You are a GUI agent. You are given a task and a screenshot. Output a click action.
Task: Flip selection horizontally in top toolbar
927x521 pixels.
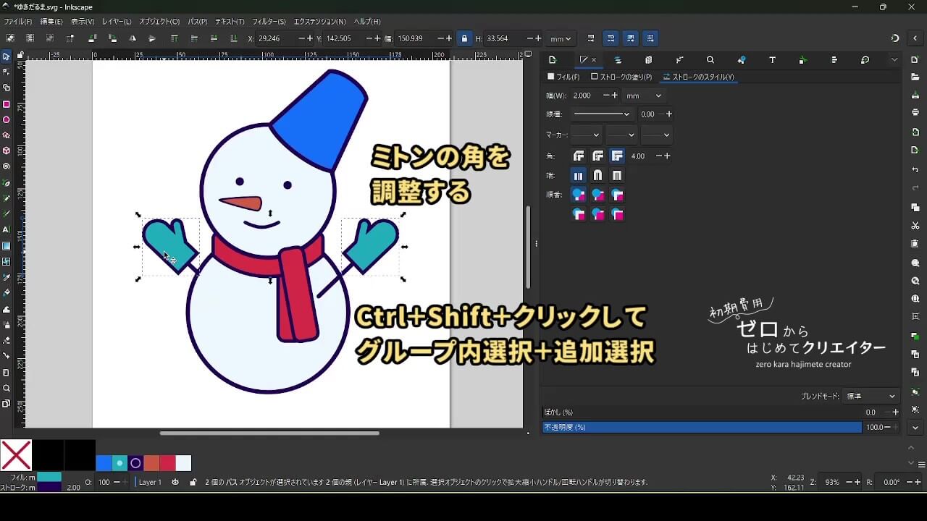pos(132,38)
